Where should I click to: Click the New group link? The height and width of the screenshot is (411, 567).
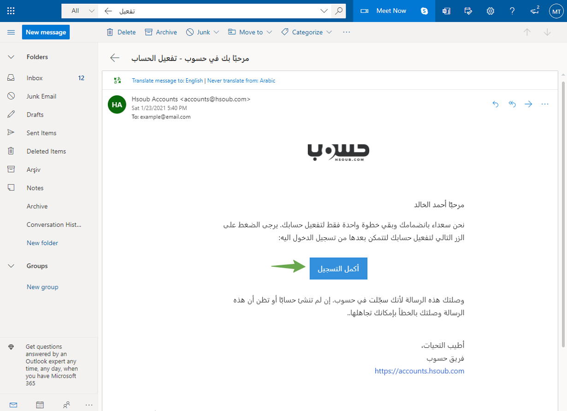point(42,287)
